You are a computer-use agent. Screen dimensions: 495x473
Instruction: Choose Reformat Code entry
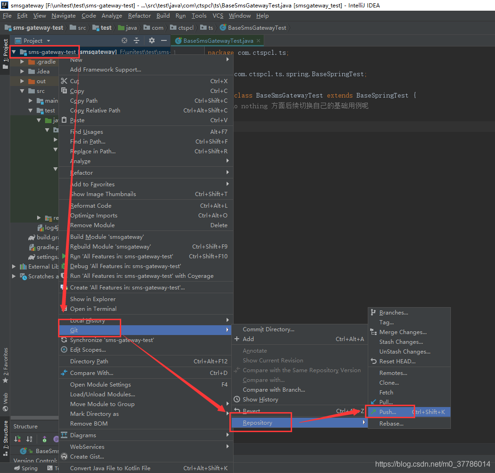click(145, 205)
